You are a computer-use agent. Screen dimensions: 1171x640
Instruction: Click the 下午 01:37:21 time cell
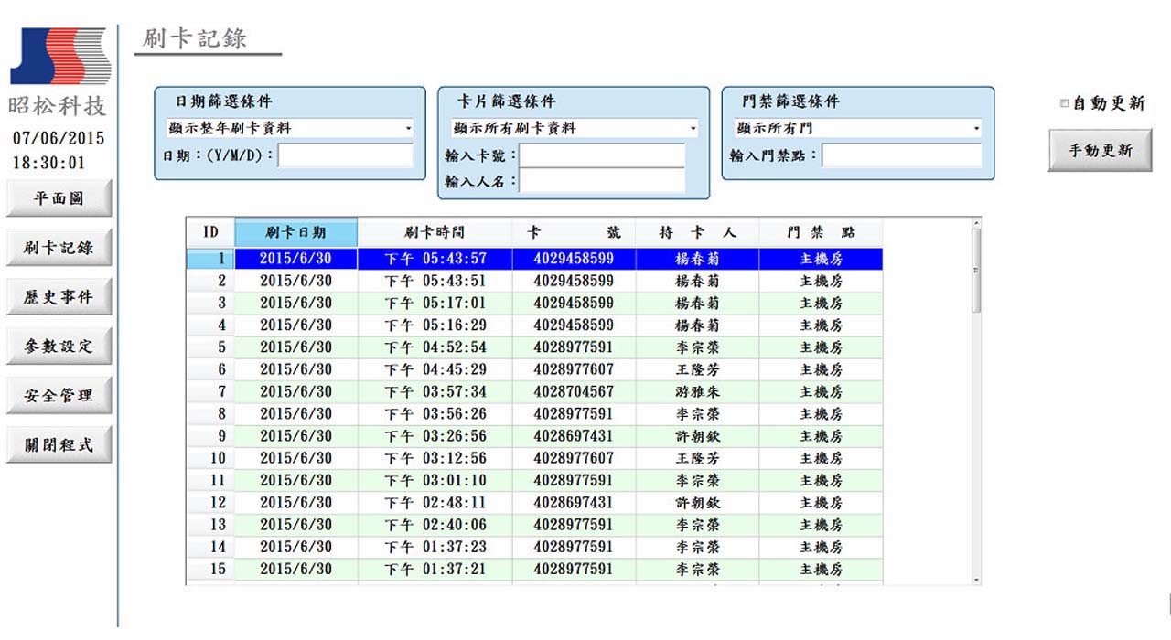pyautogui.click(x=435, y=569)
